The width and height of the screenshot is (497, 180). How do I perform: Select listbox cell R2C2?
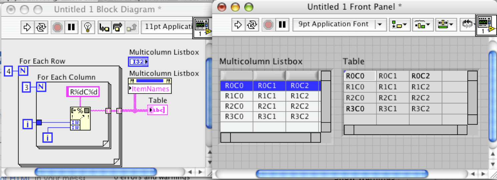pyautogui.click(x=302, y=106)
